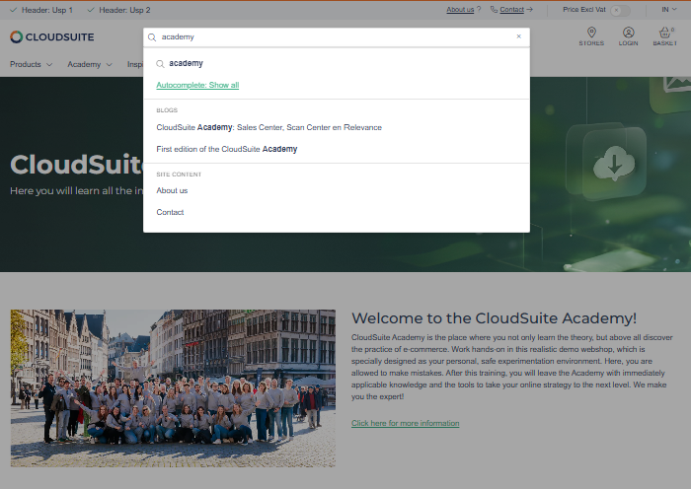The height and width of the screenshot is (489, 691).
Task: Select the academy search suggestion
Action: click(186, 63)
